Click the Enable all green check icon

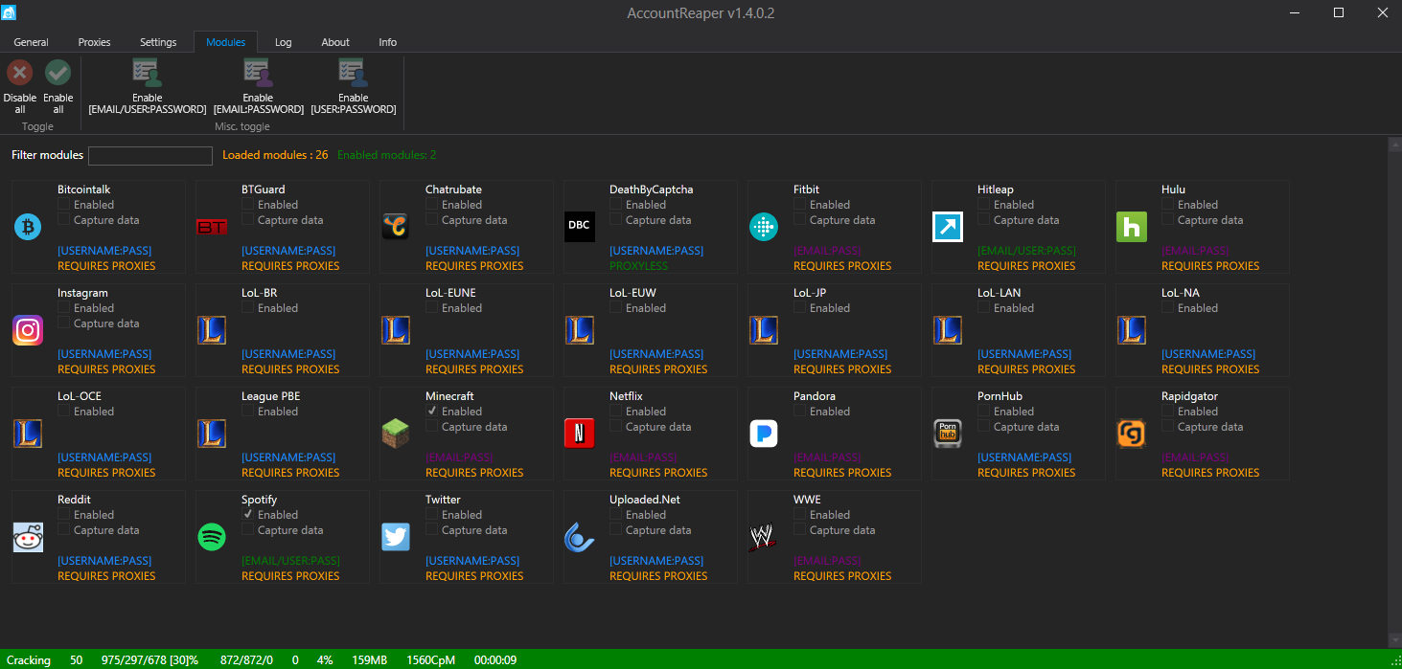coord(58,73)
